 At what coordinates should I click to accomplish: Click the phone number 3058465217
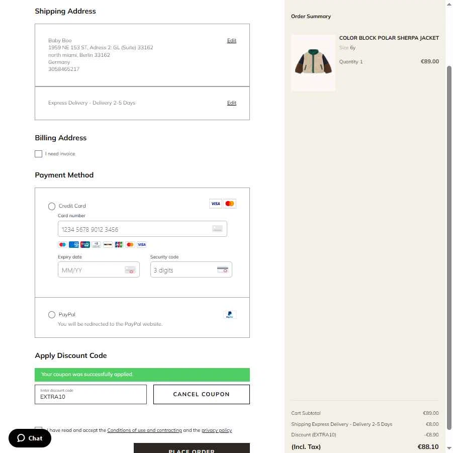[64, 69]
